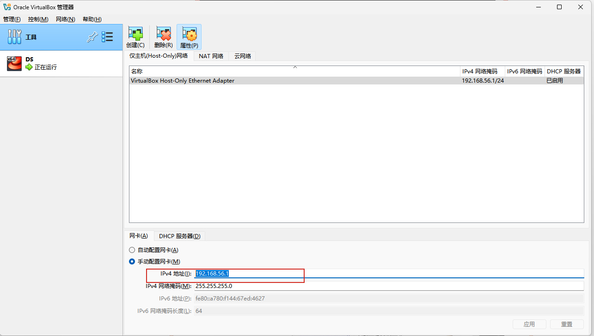
Task: Switch to the 云网络 cloud networks tab
Action: (243, 56)
